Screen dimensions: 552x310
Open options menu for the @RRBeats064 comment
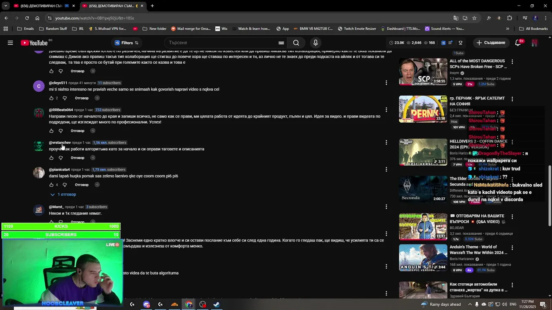(x=386, y=110)
